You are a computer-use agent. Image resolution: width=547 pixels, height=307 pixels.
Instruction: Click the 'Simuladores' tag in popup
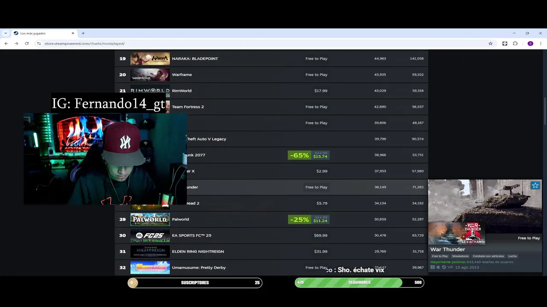(460, 256)
